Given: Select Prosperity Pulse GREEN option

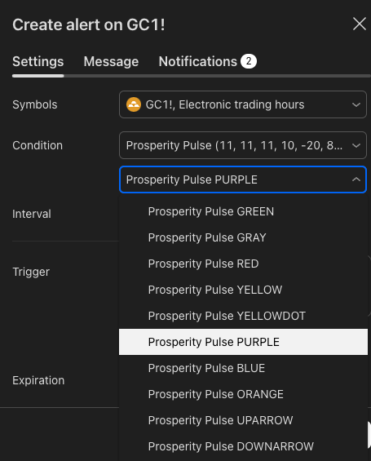Looking at the screenshot, I should click(x=243, y=211).
